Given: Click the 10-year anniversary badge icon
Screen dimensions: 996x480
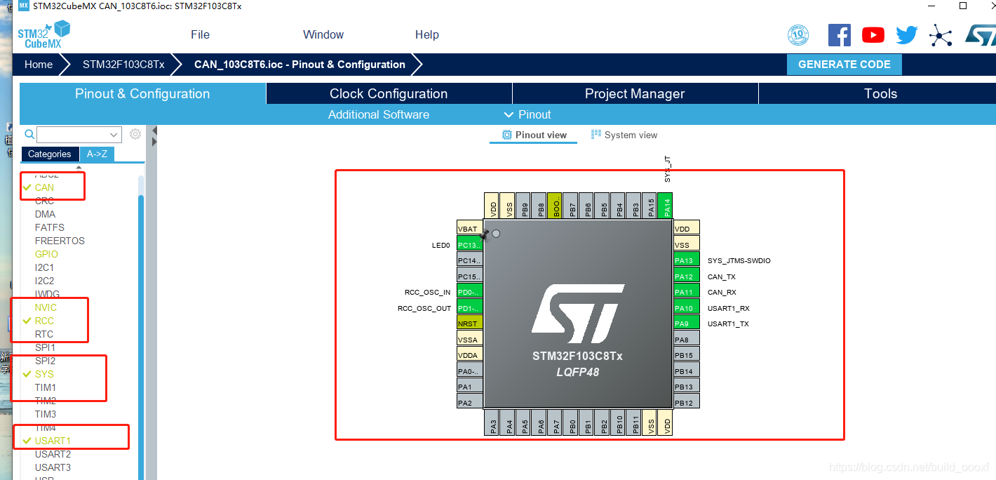Looking at the screenshot, I should [798, 35].
